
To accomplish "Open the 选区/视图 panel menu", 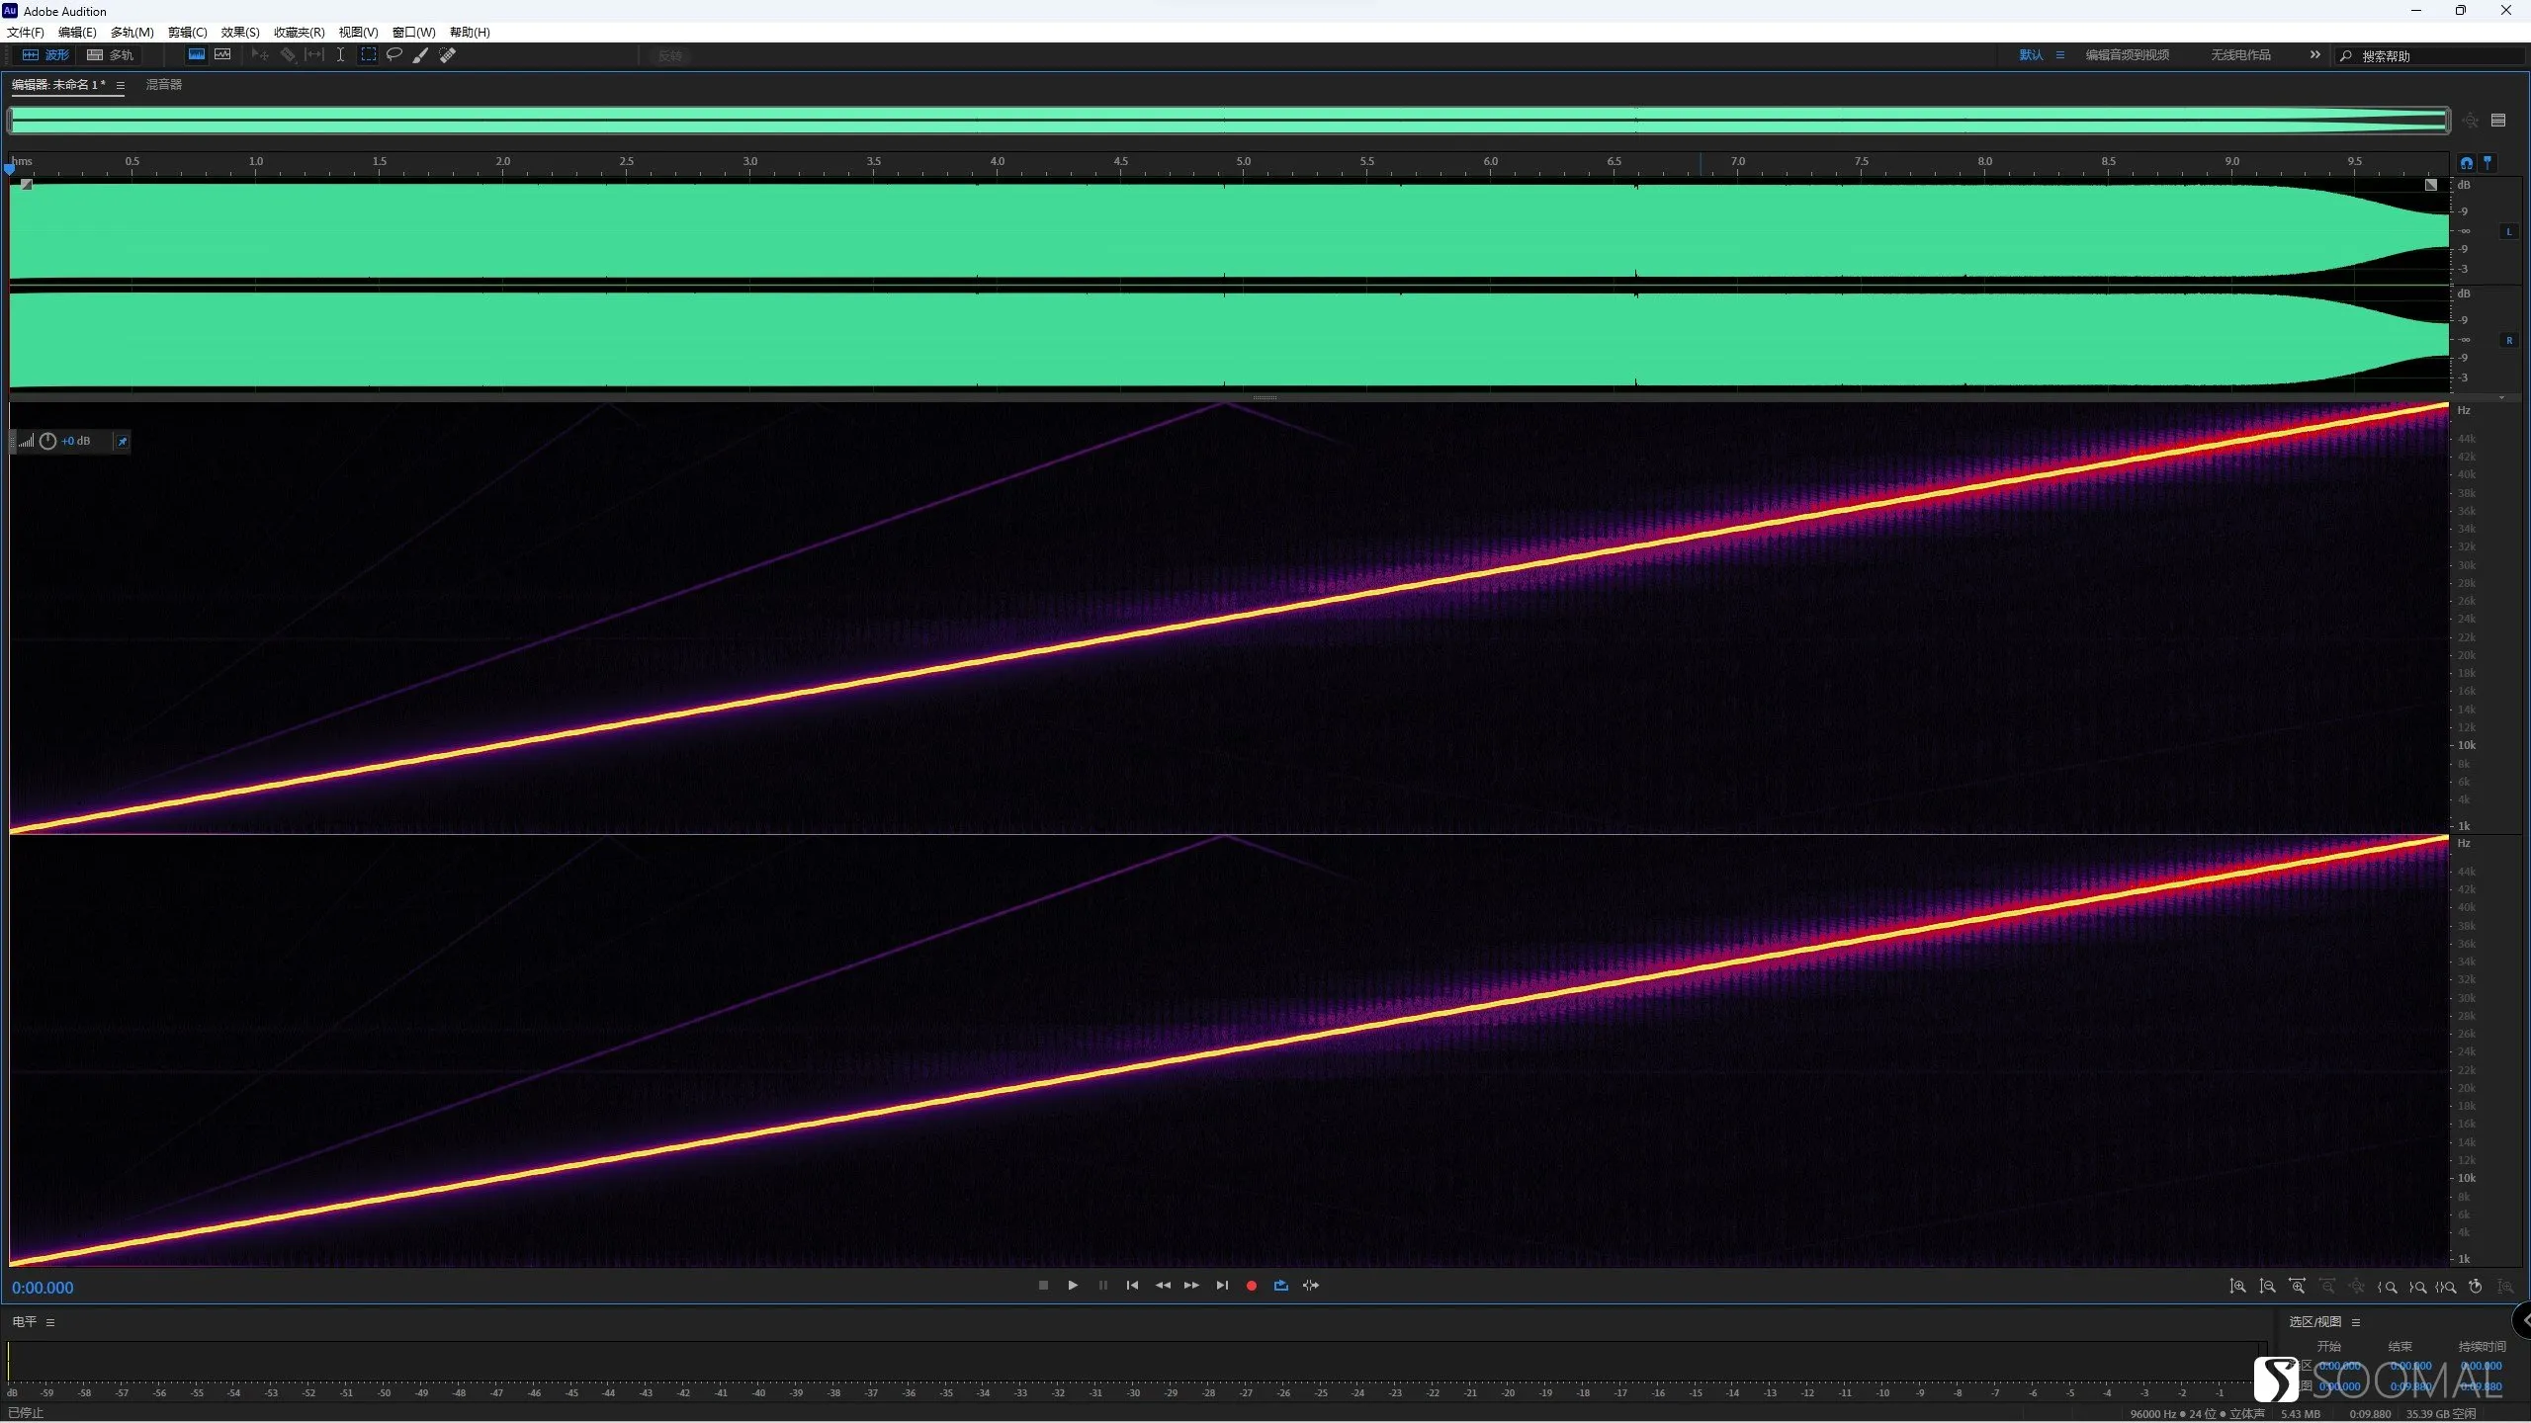I will (x=2356, y=1322).
